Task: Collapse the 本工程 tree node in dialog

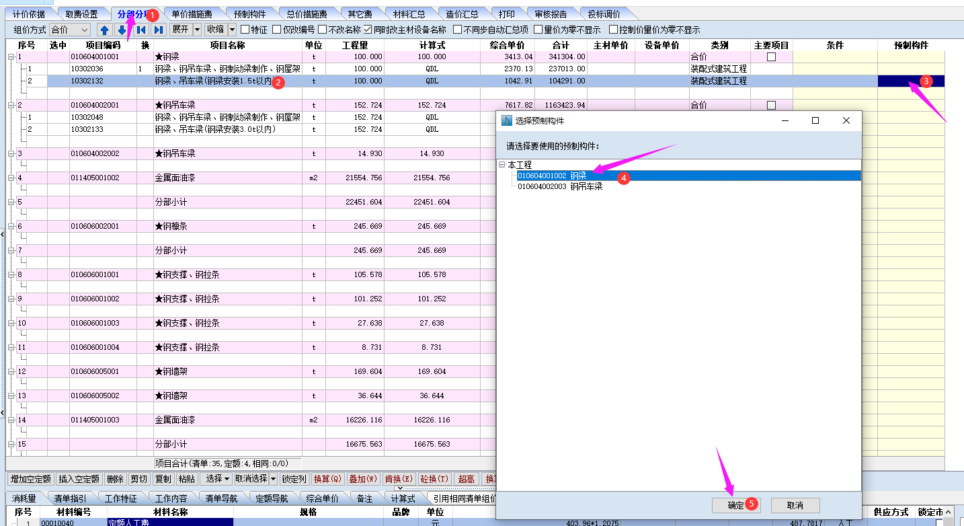Action: pyautogui.click(x=502, y=165)
